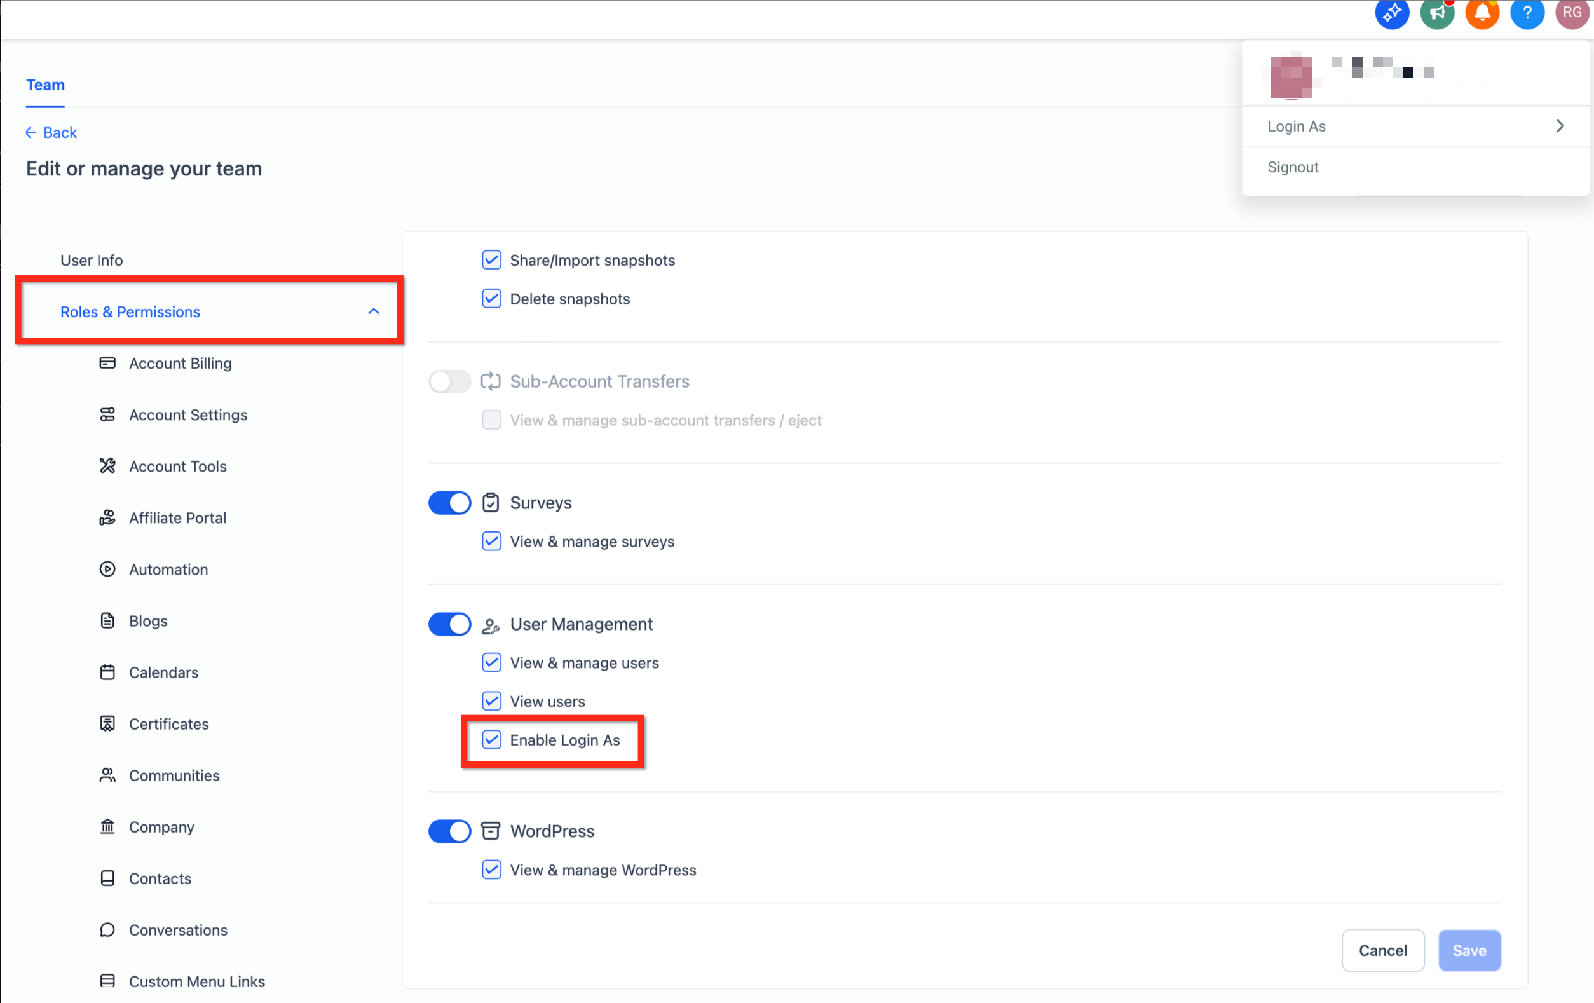Screen dimensions: 1594x1003
Task: Click the help question mark icon
Action: pos(1527,13)
